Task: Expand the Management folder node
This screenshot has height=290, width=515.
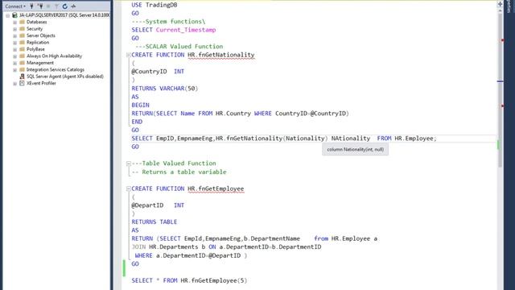Action: pos(14,63)
